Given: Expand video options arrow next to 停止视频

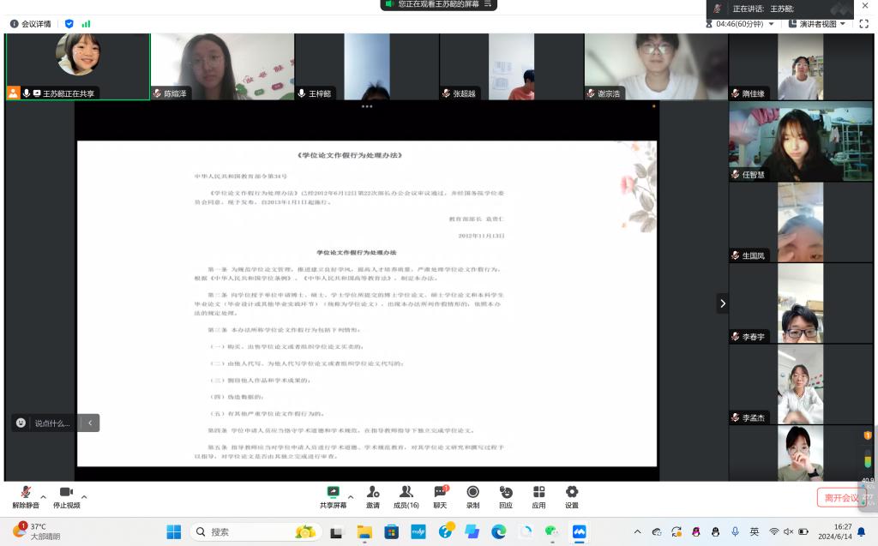Looking at the screenshot, I should point(84,496).
